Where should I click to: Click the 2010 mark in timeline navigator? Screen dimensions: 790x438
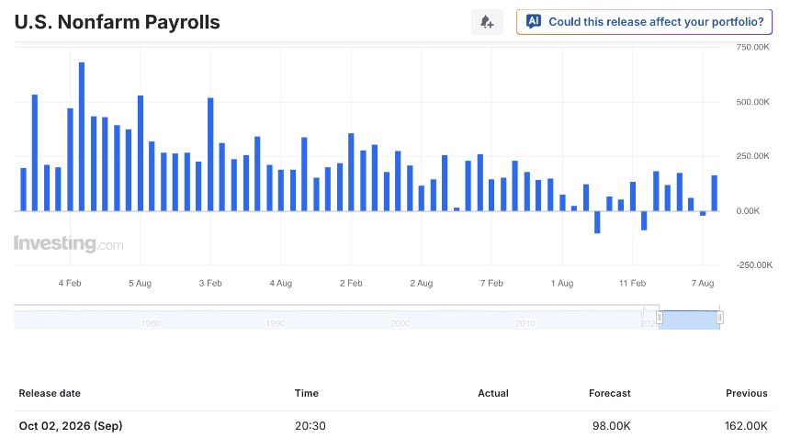pos(525,324)
